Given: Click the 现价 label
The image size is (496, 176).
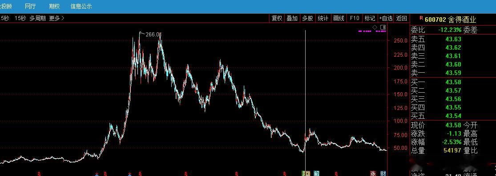Looking at the screenshot, I should click(x=418, y=125).
